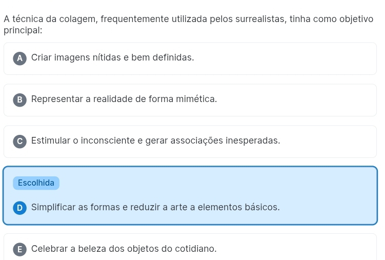
Task: Select "Celebrar a beleza dos objetos do cotidiano"
Action: [x=123, y=249]
